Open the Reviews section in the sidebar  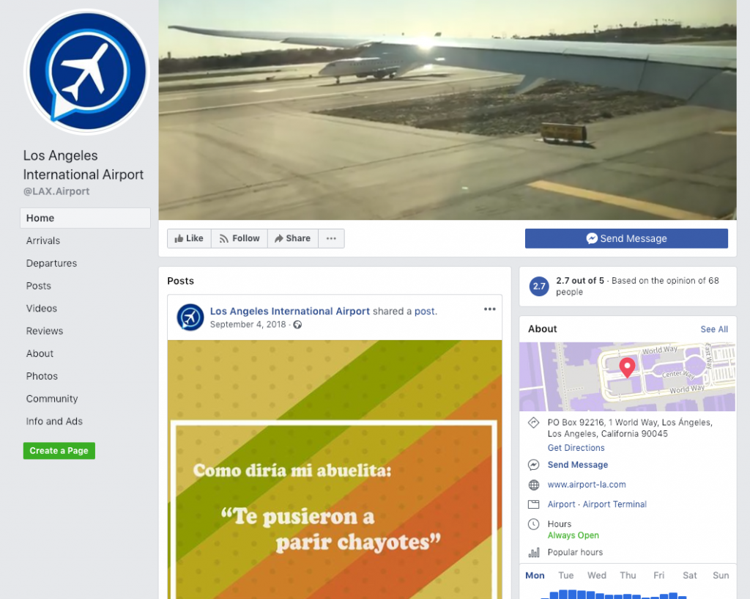pos(45,331)
